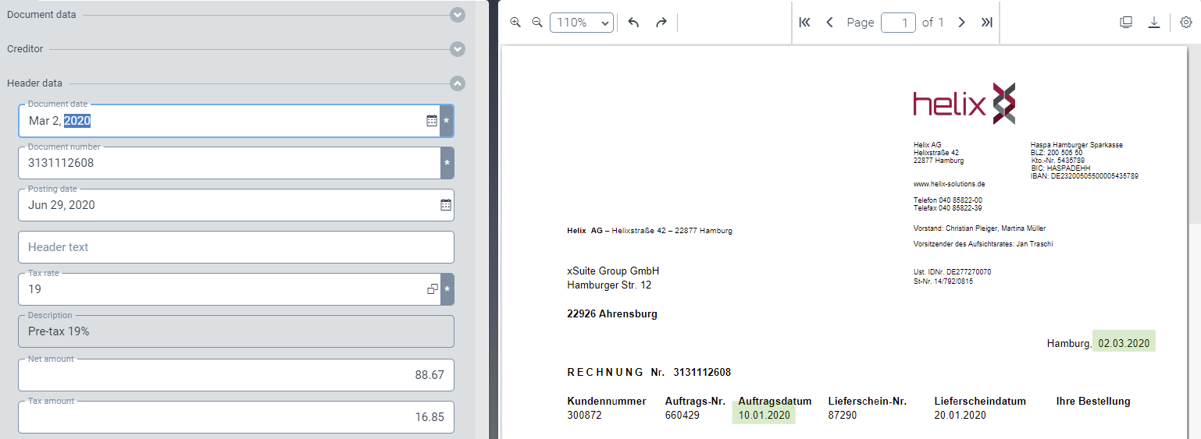
Task: Jump to the last page
Action: coord(986,23)
